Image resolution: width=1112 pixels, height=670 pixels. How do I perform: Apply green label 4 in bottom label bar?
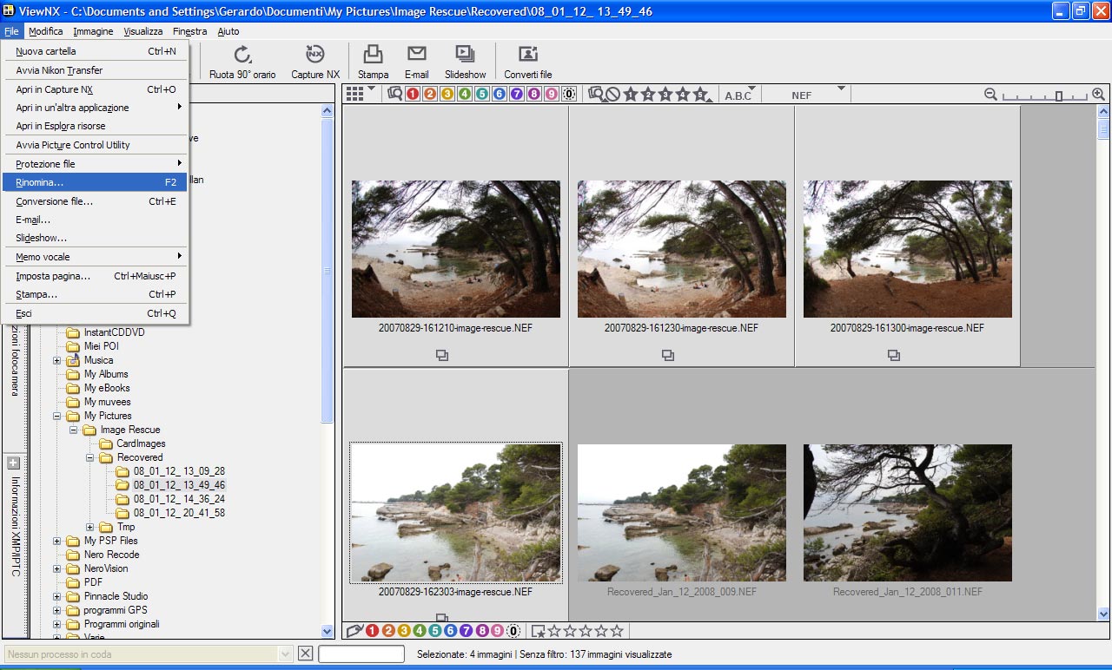click(420, 631)
